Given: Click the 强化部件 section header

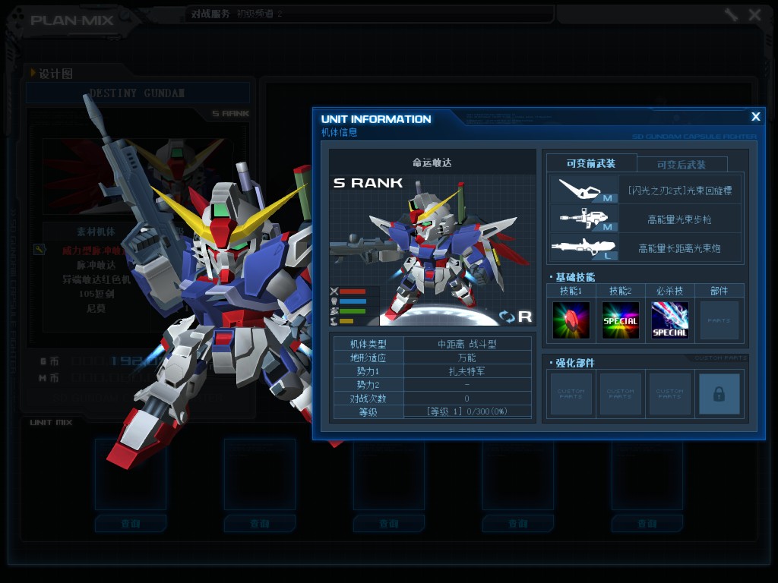Looking at the screenshot, I should 574,363.
